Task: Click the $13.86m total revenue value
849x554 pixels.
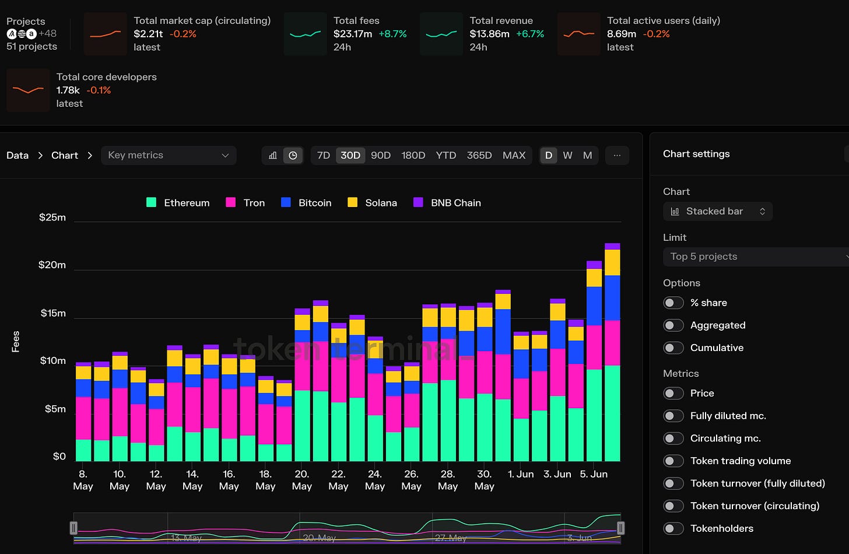Action: click(490, 34)
